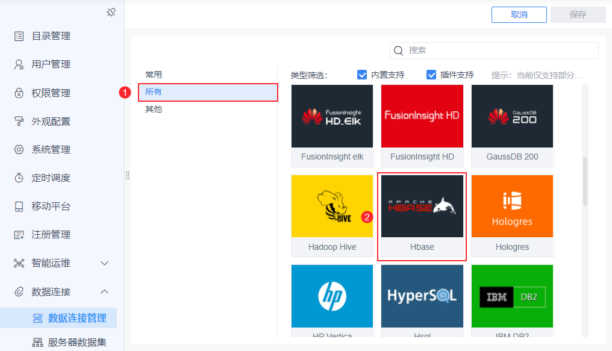Click the Hbase caption text
This screenshot has width=612, height=351.
coord(422,247)
